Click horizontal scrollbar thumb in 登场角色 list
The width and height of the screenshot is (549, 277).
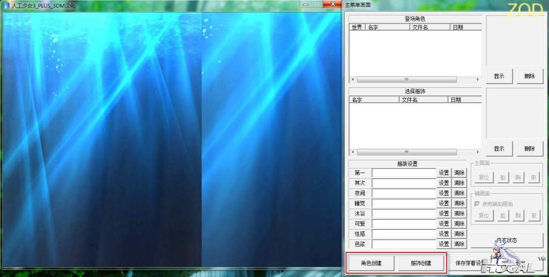[x=406, y=79]
